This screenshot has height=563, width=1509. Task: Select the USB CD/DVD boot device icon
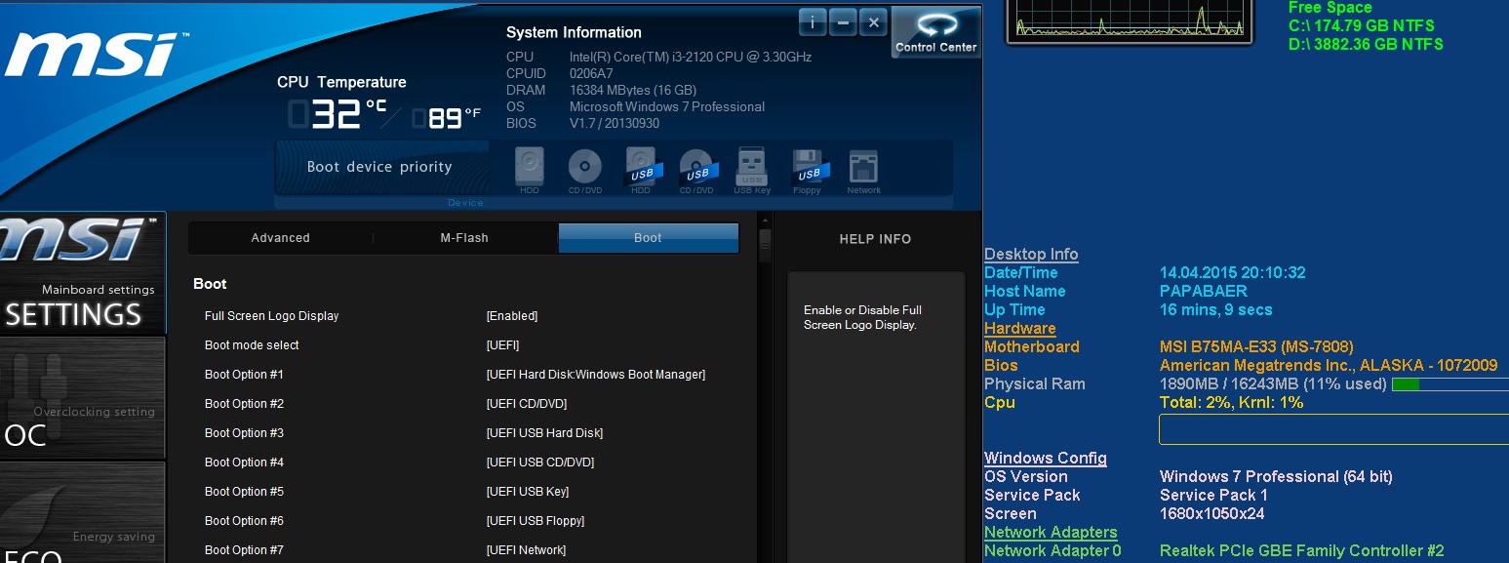(x=696, y=167)
